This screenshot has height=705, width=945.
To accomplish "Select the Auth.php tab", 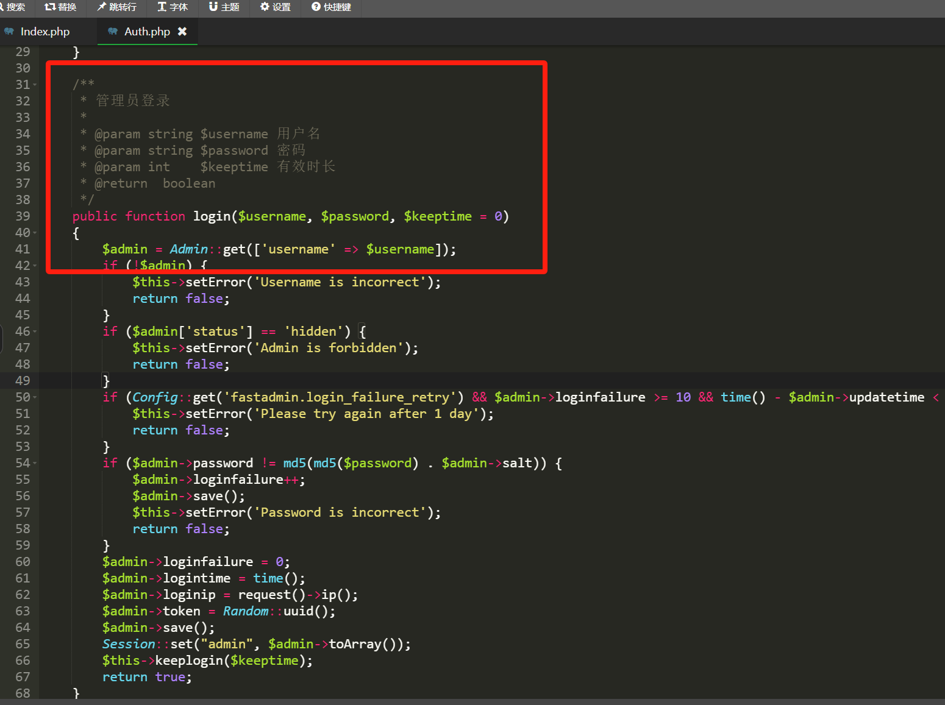I will coord(147,32).
